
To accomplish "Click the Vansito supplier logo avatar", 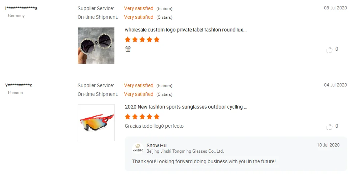I will (138, 149).
